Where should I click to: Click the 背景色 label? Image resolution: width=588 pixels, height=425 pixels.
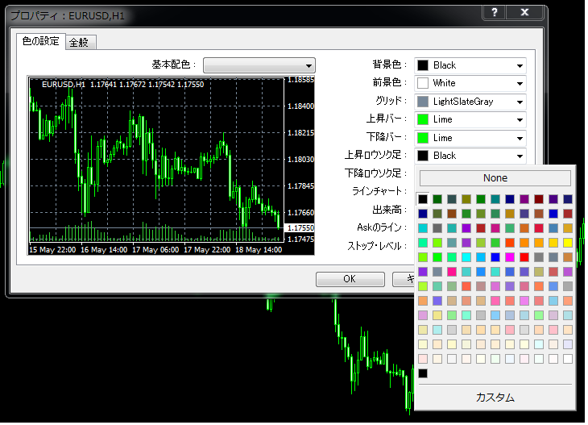[389, 65]
